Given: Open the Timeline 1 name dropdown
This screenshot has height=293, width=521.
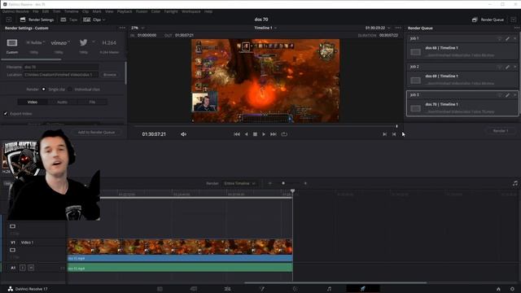Looking at the screenshot, I should click(265, 28).
